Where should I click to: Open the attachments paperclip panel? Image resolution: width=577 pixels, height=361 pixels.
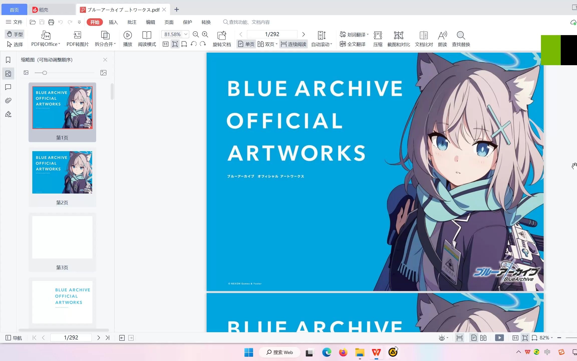(8, 101)
